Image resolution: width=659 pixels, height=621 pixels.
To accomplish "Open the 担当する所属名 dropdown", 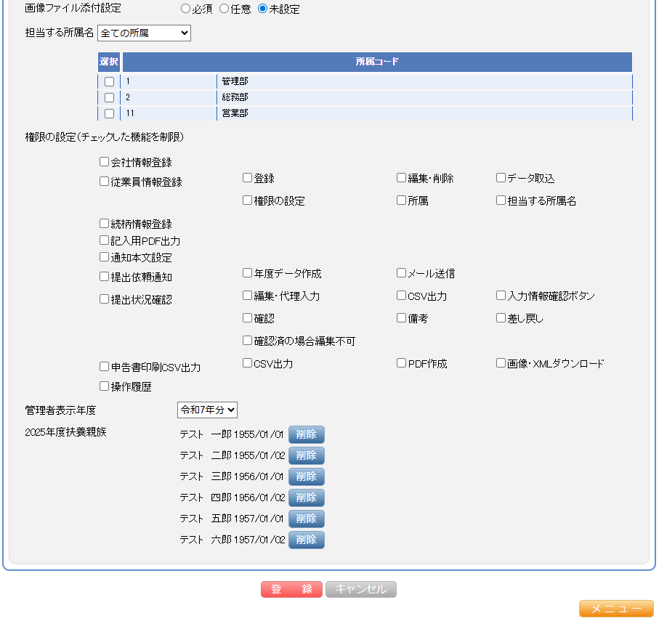I will click(x=144, y=33).
